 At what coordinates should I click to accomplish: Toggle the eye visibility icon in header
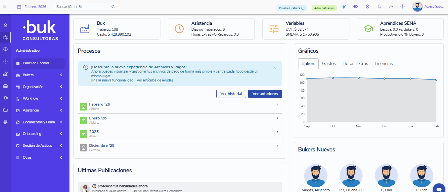[356, 7]
